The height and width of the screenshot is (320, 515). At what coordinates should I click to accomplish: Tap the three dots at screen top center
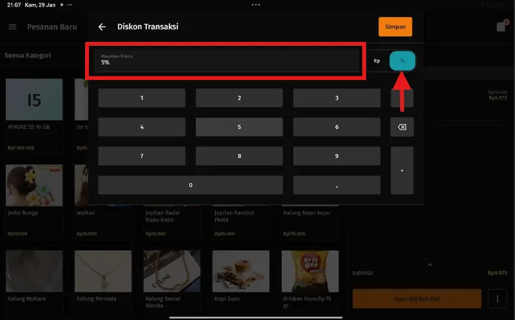pos(256,5)
